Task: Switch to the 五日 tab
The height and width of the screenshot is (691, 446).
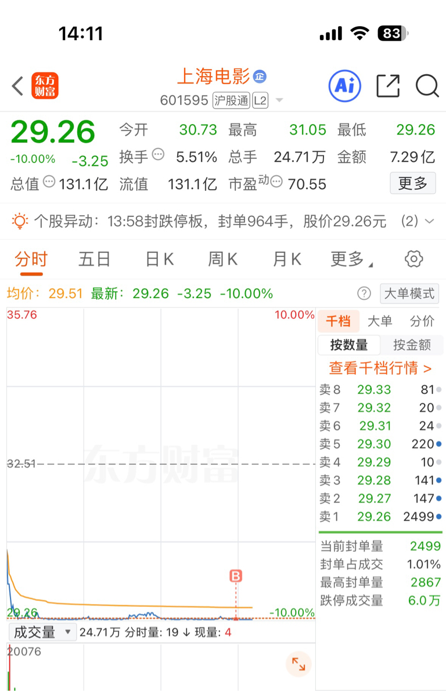Action: 94,259
